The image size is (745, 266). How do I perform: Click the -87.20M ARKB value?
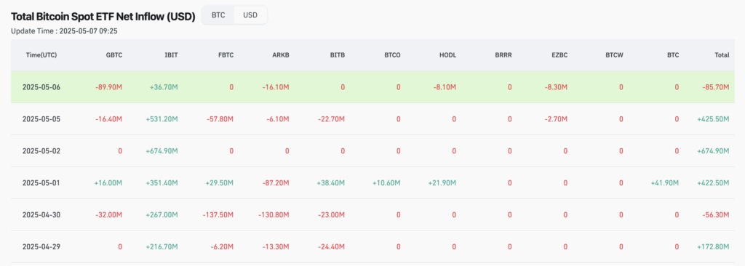coord(276,183)
